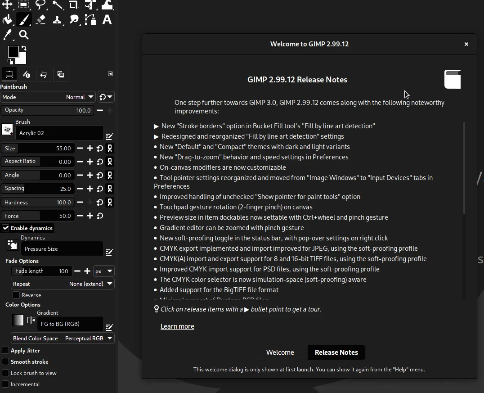Follow the Learn more link
The height and width of the screenshot is (393, 484).
click(x=177, y=326)
